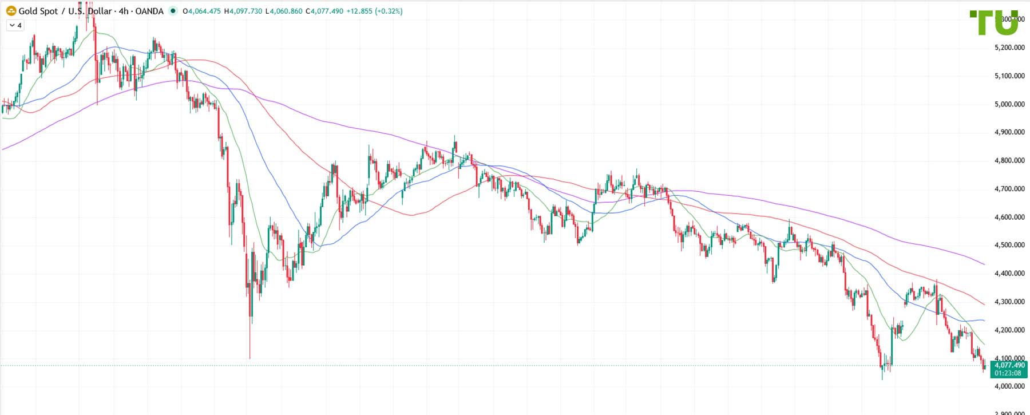1030x415 pixels.
Task: Click the bar countdown timer 01:23:08
Action: (x=1008, y=373)
